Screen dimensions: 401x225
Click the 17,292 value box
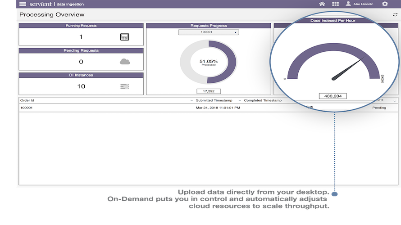[209, 91]
